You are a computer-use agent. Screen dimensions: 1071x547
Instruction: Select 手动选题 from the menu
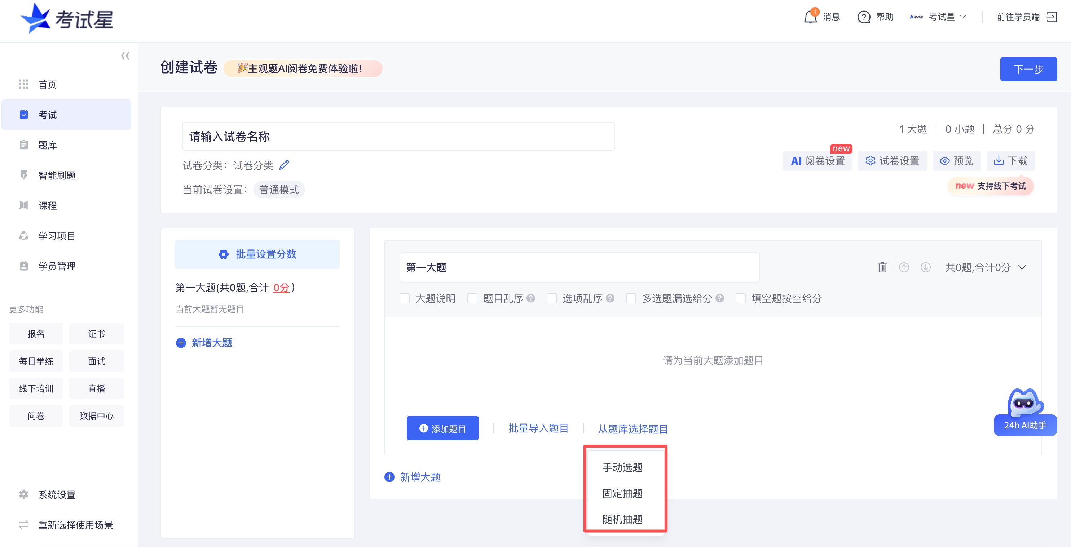pyautogui.click(x=622, y=467)
